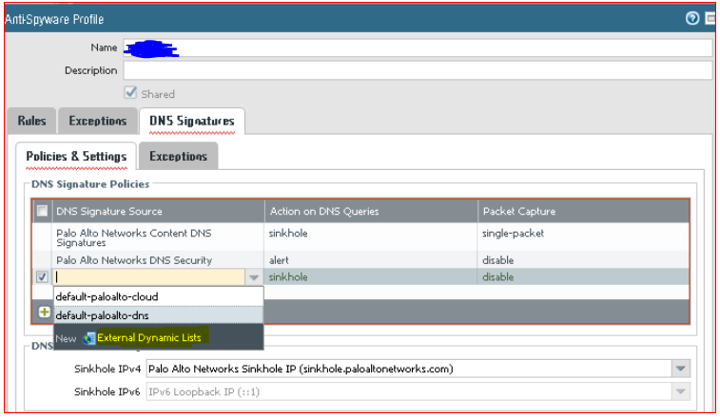Select the DNS Signatures tab

[x=192, y=121]
